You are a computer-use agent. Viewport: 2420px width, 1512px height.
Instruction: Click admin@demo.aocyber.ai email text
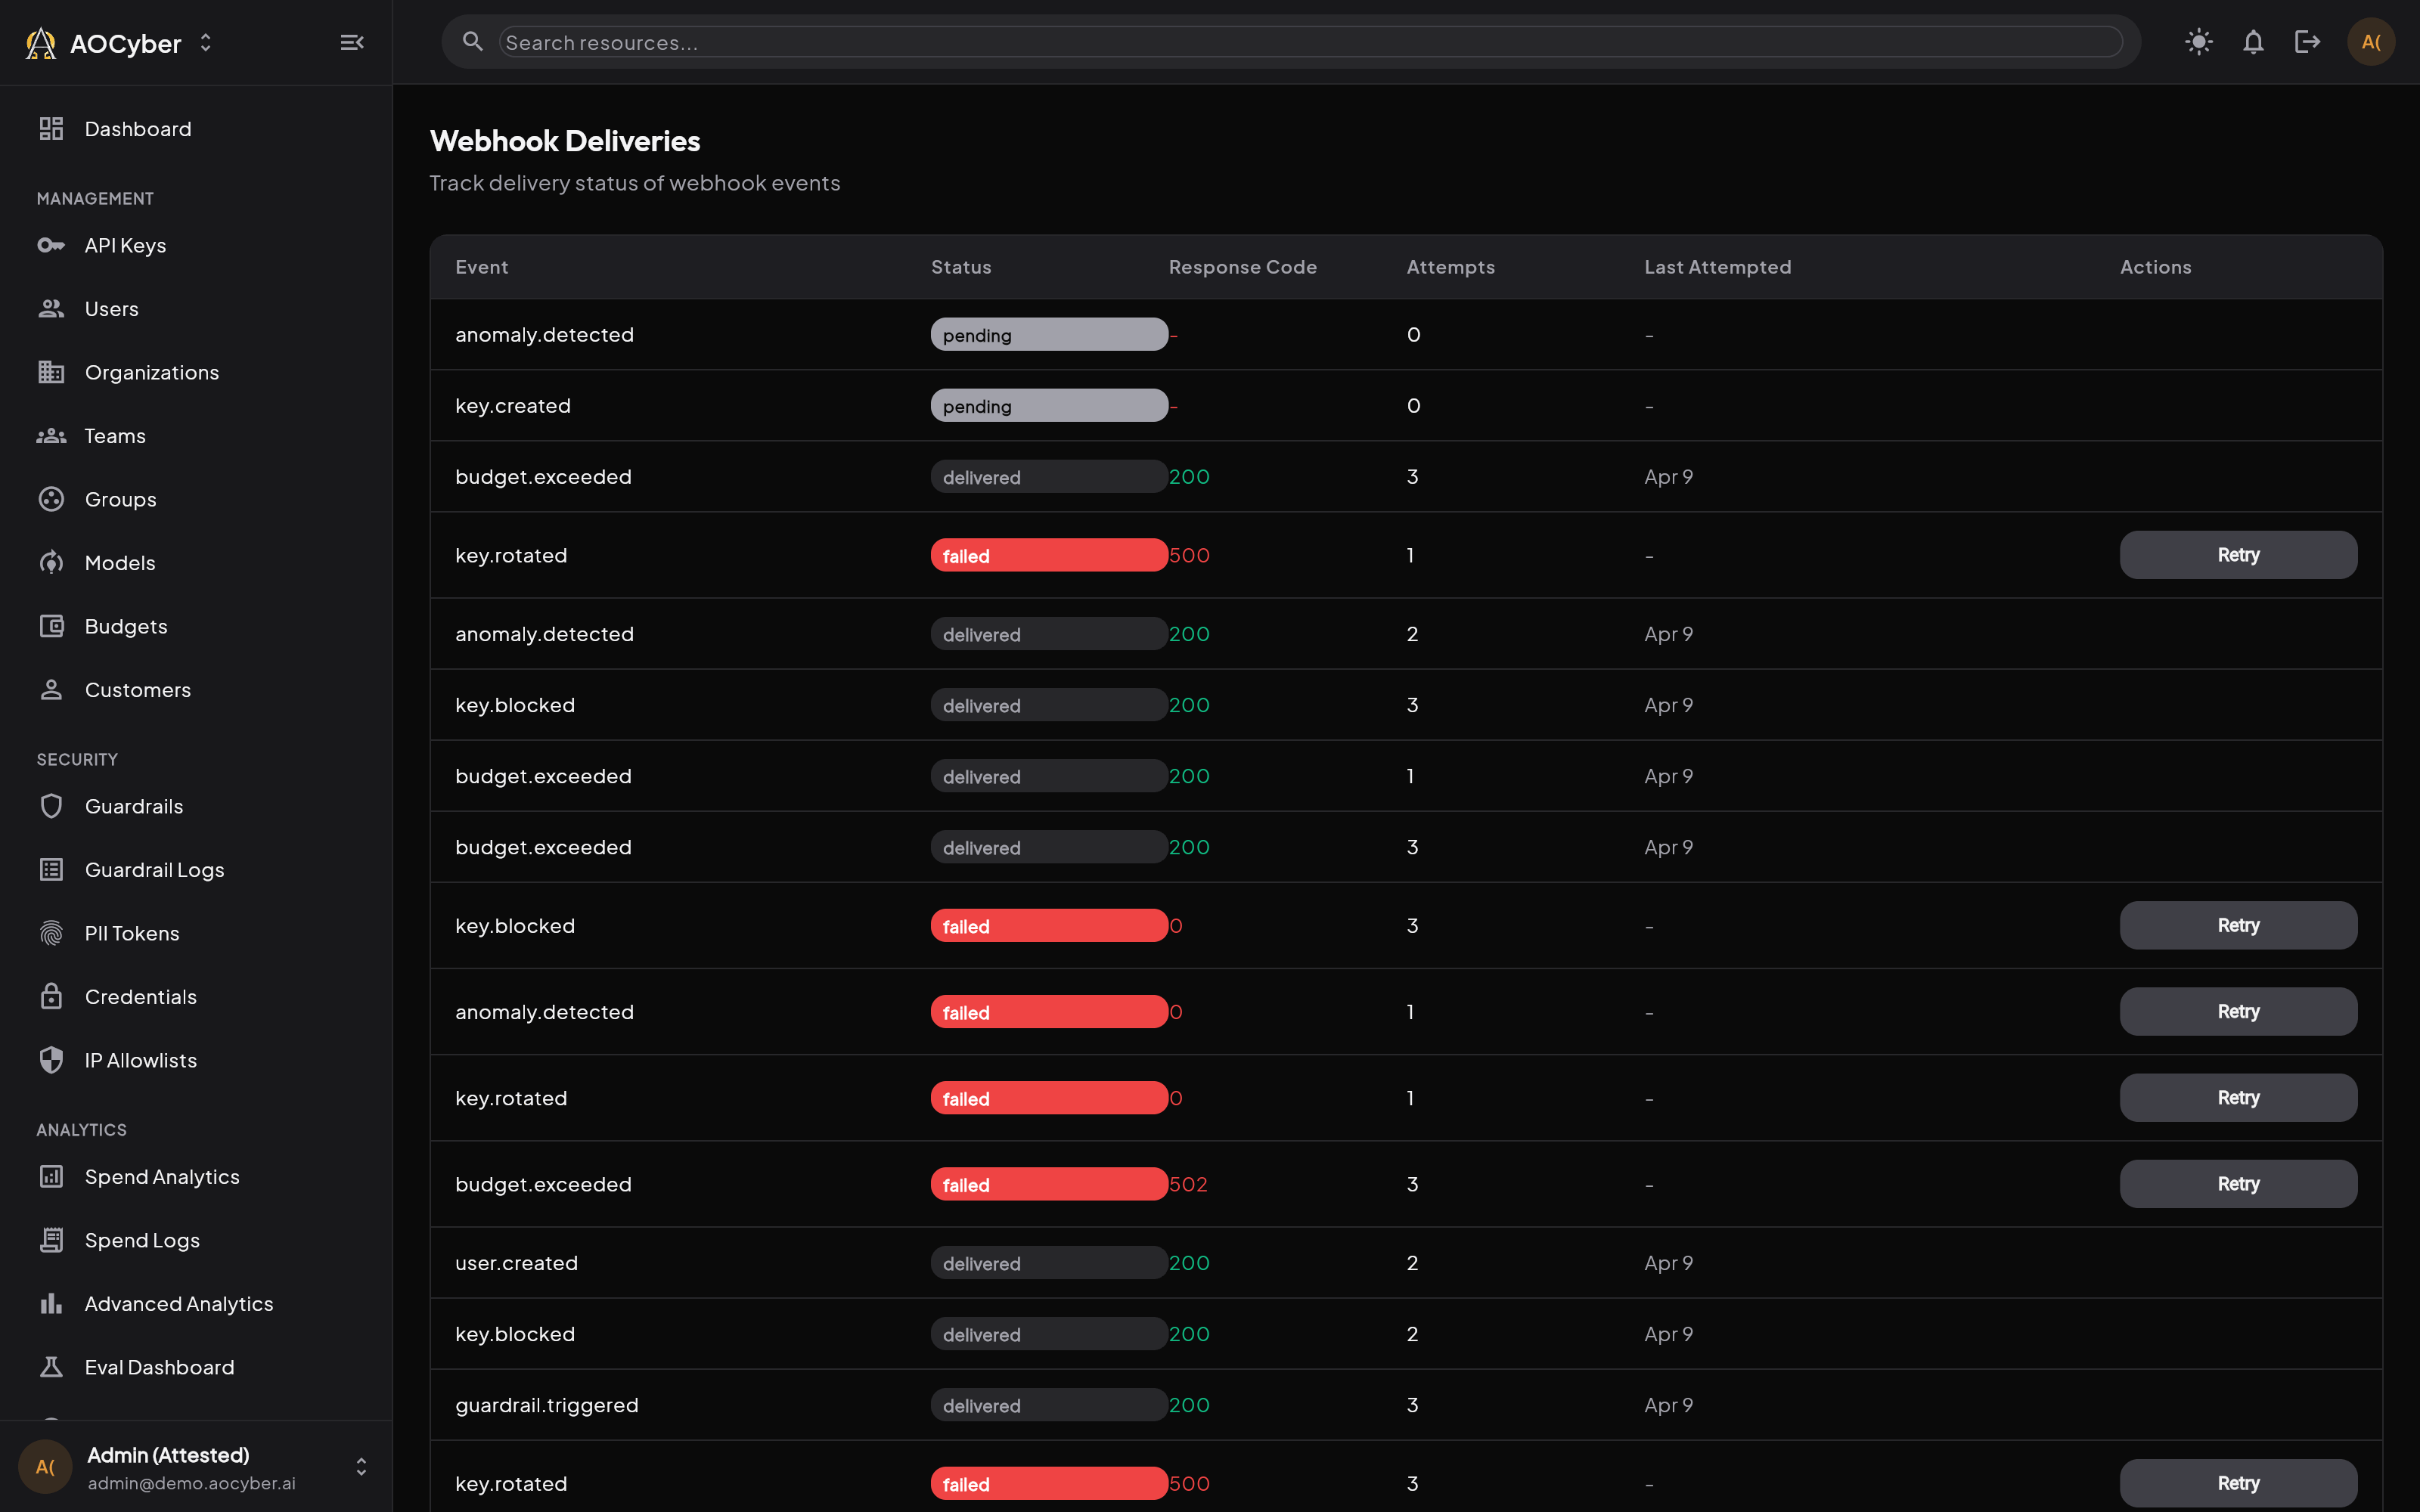(192, 1483)
